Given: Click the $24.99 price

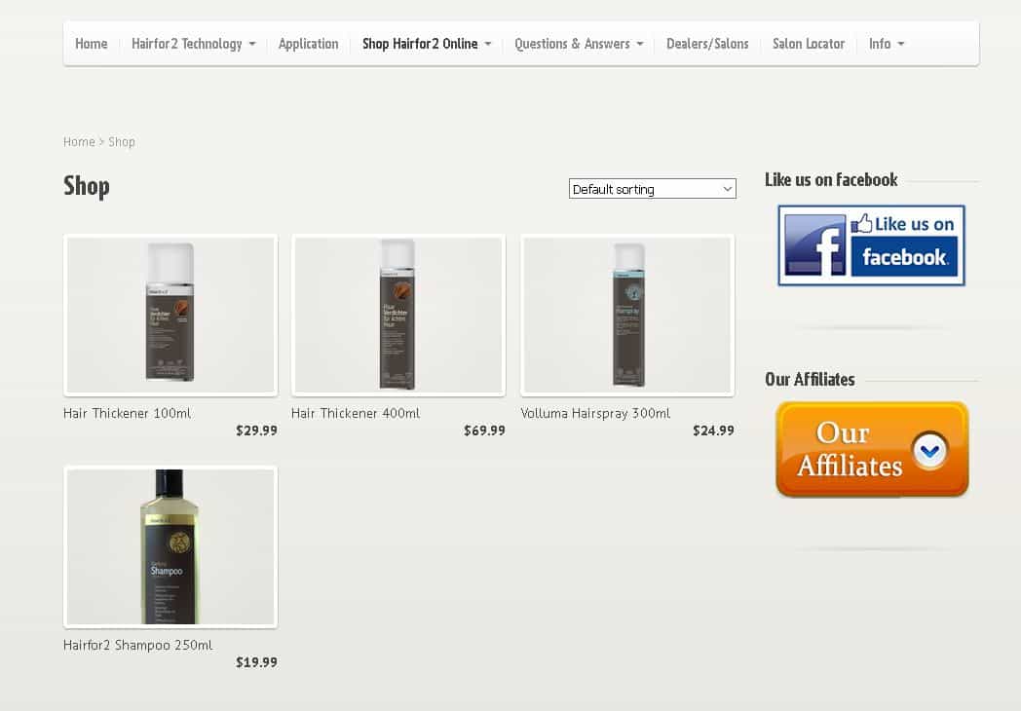Looking at the screenshot, I should (714, 430).
